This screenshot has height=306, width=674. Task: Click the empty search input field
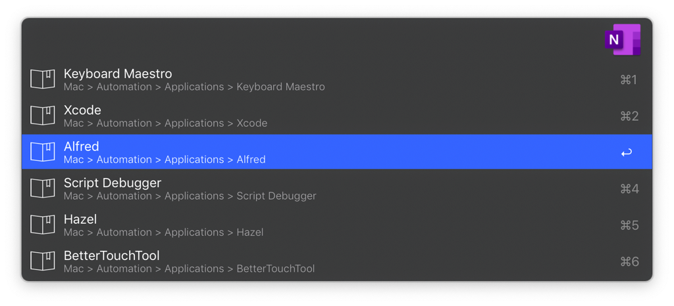coord(309,39)
